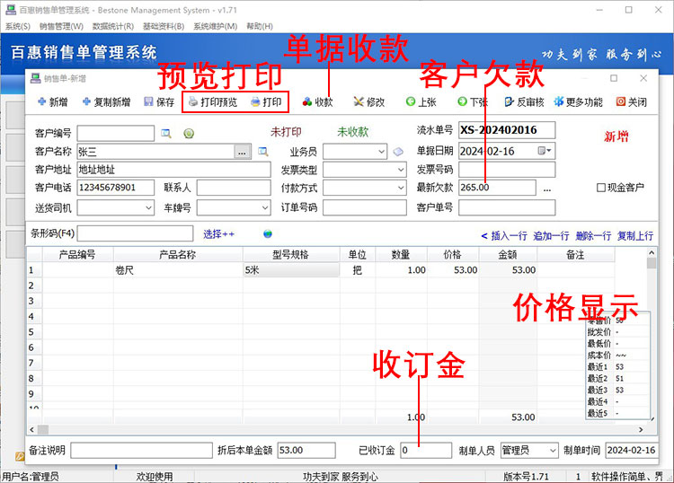Click the 收款 toolbar button
The width and height of the screenshot is (674, 483).
[x=317, y=101]
